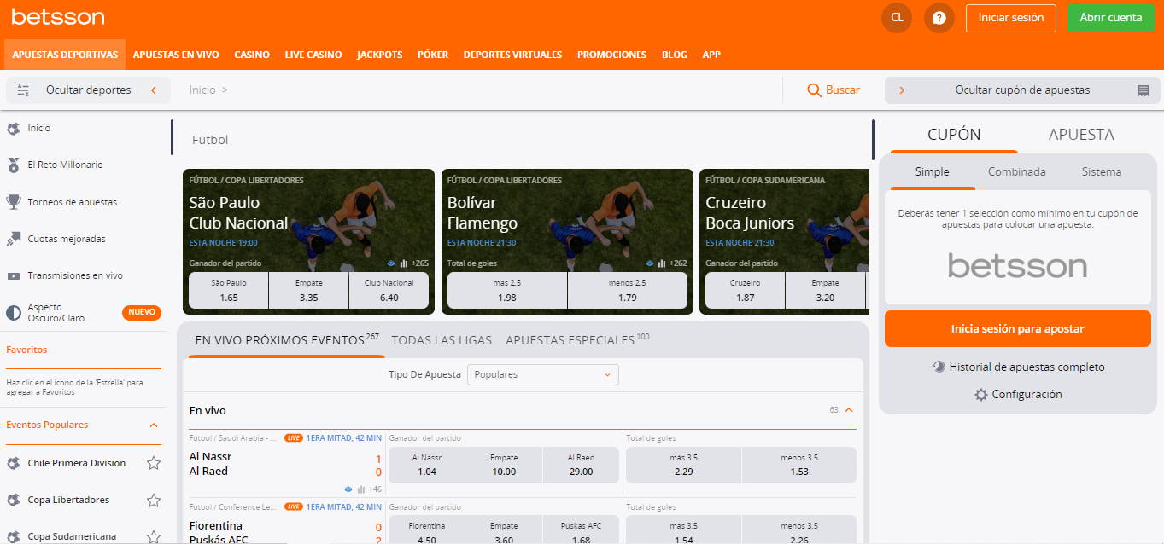Open the Tipo De Apuesta dropdown
This screenshot has width=1164, height=544.
(x=542, y=374)
